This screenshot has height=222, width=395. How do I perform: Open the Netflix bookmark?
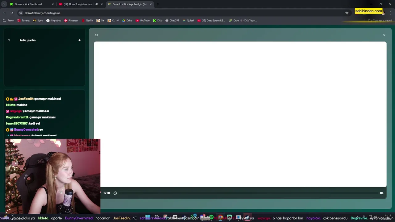(x=87, y=21)
